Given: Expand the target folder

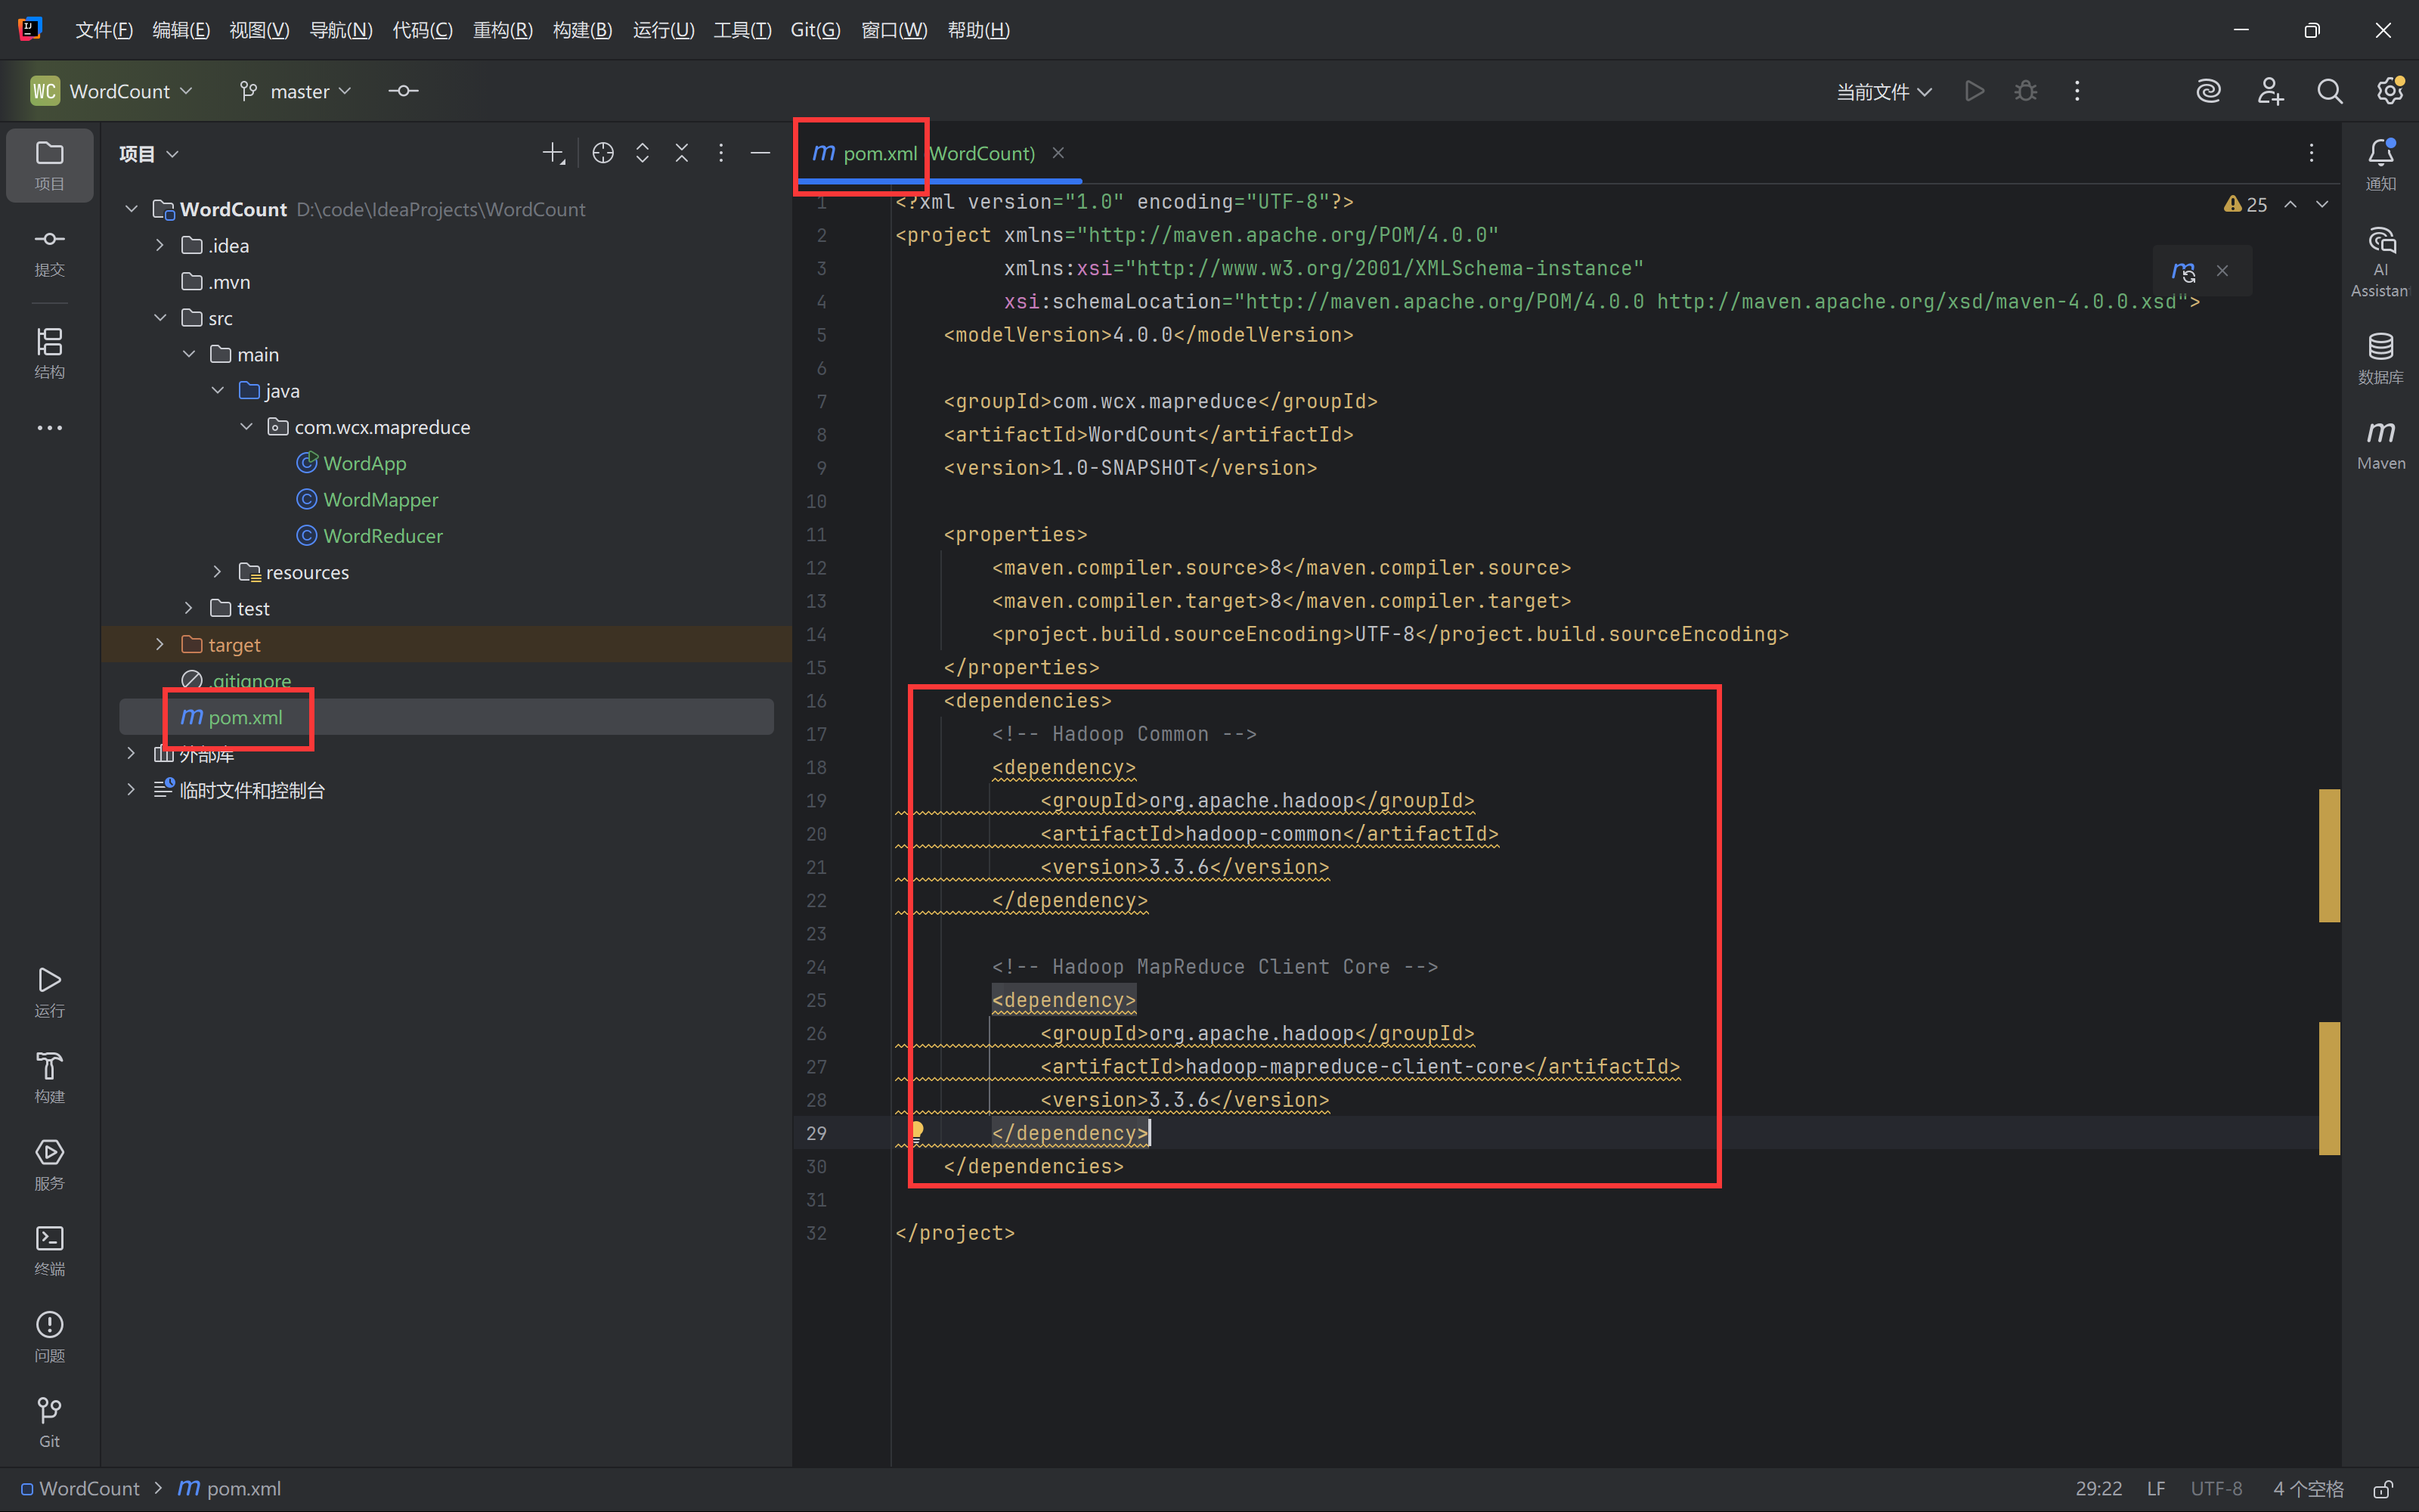Looking at the screenshot, I should coord(160,644).
